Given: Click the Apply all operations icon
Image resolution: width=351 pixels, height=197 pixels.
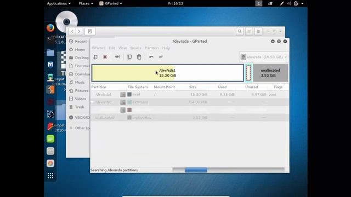Looking at the screenshot, I should coord(161,57).
